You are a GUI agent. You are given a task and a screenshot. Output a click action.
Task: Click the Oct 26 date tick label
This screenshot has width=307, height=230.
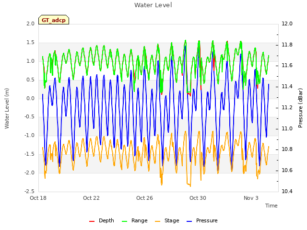click(x=144, y=198)
